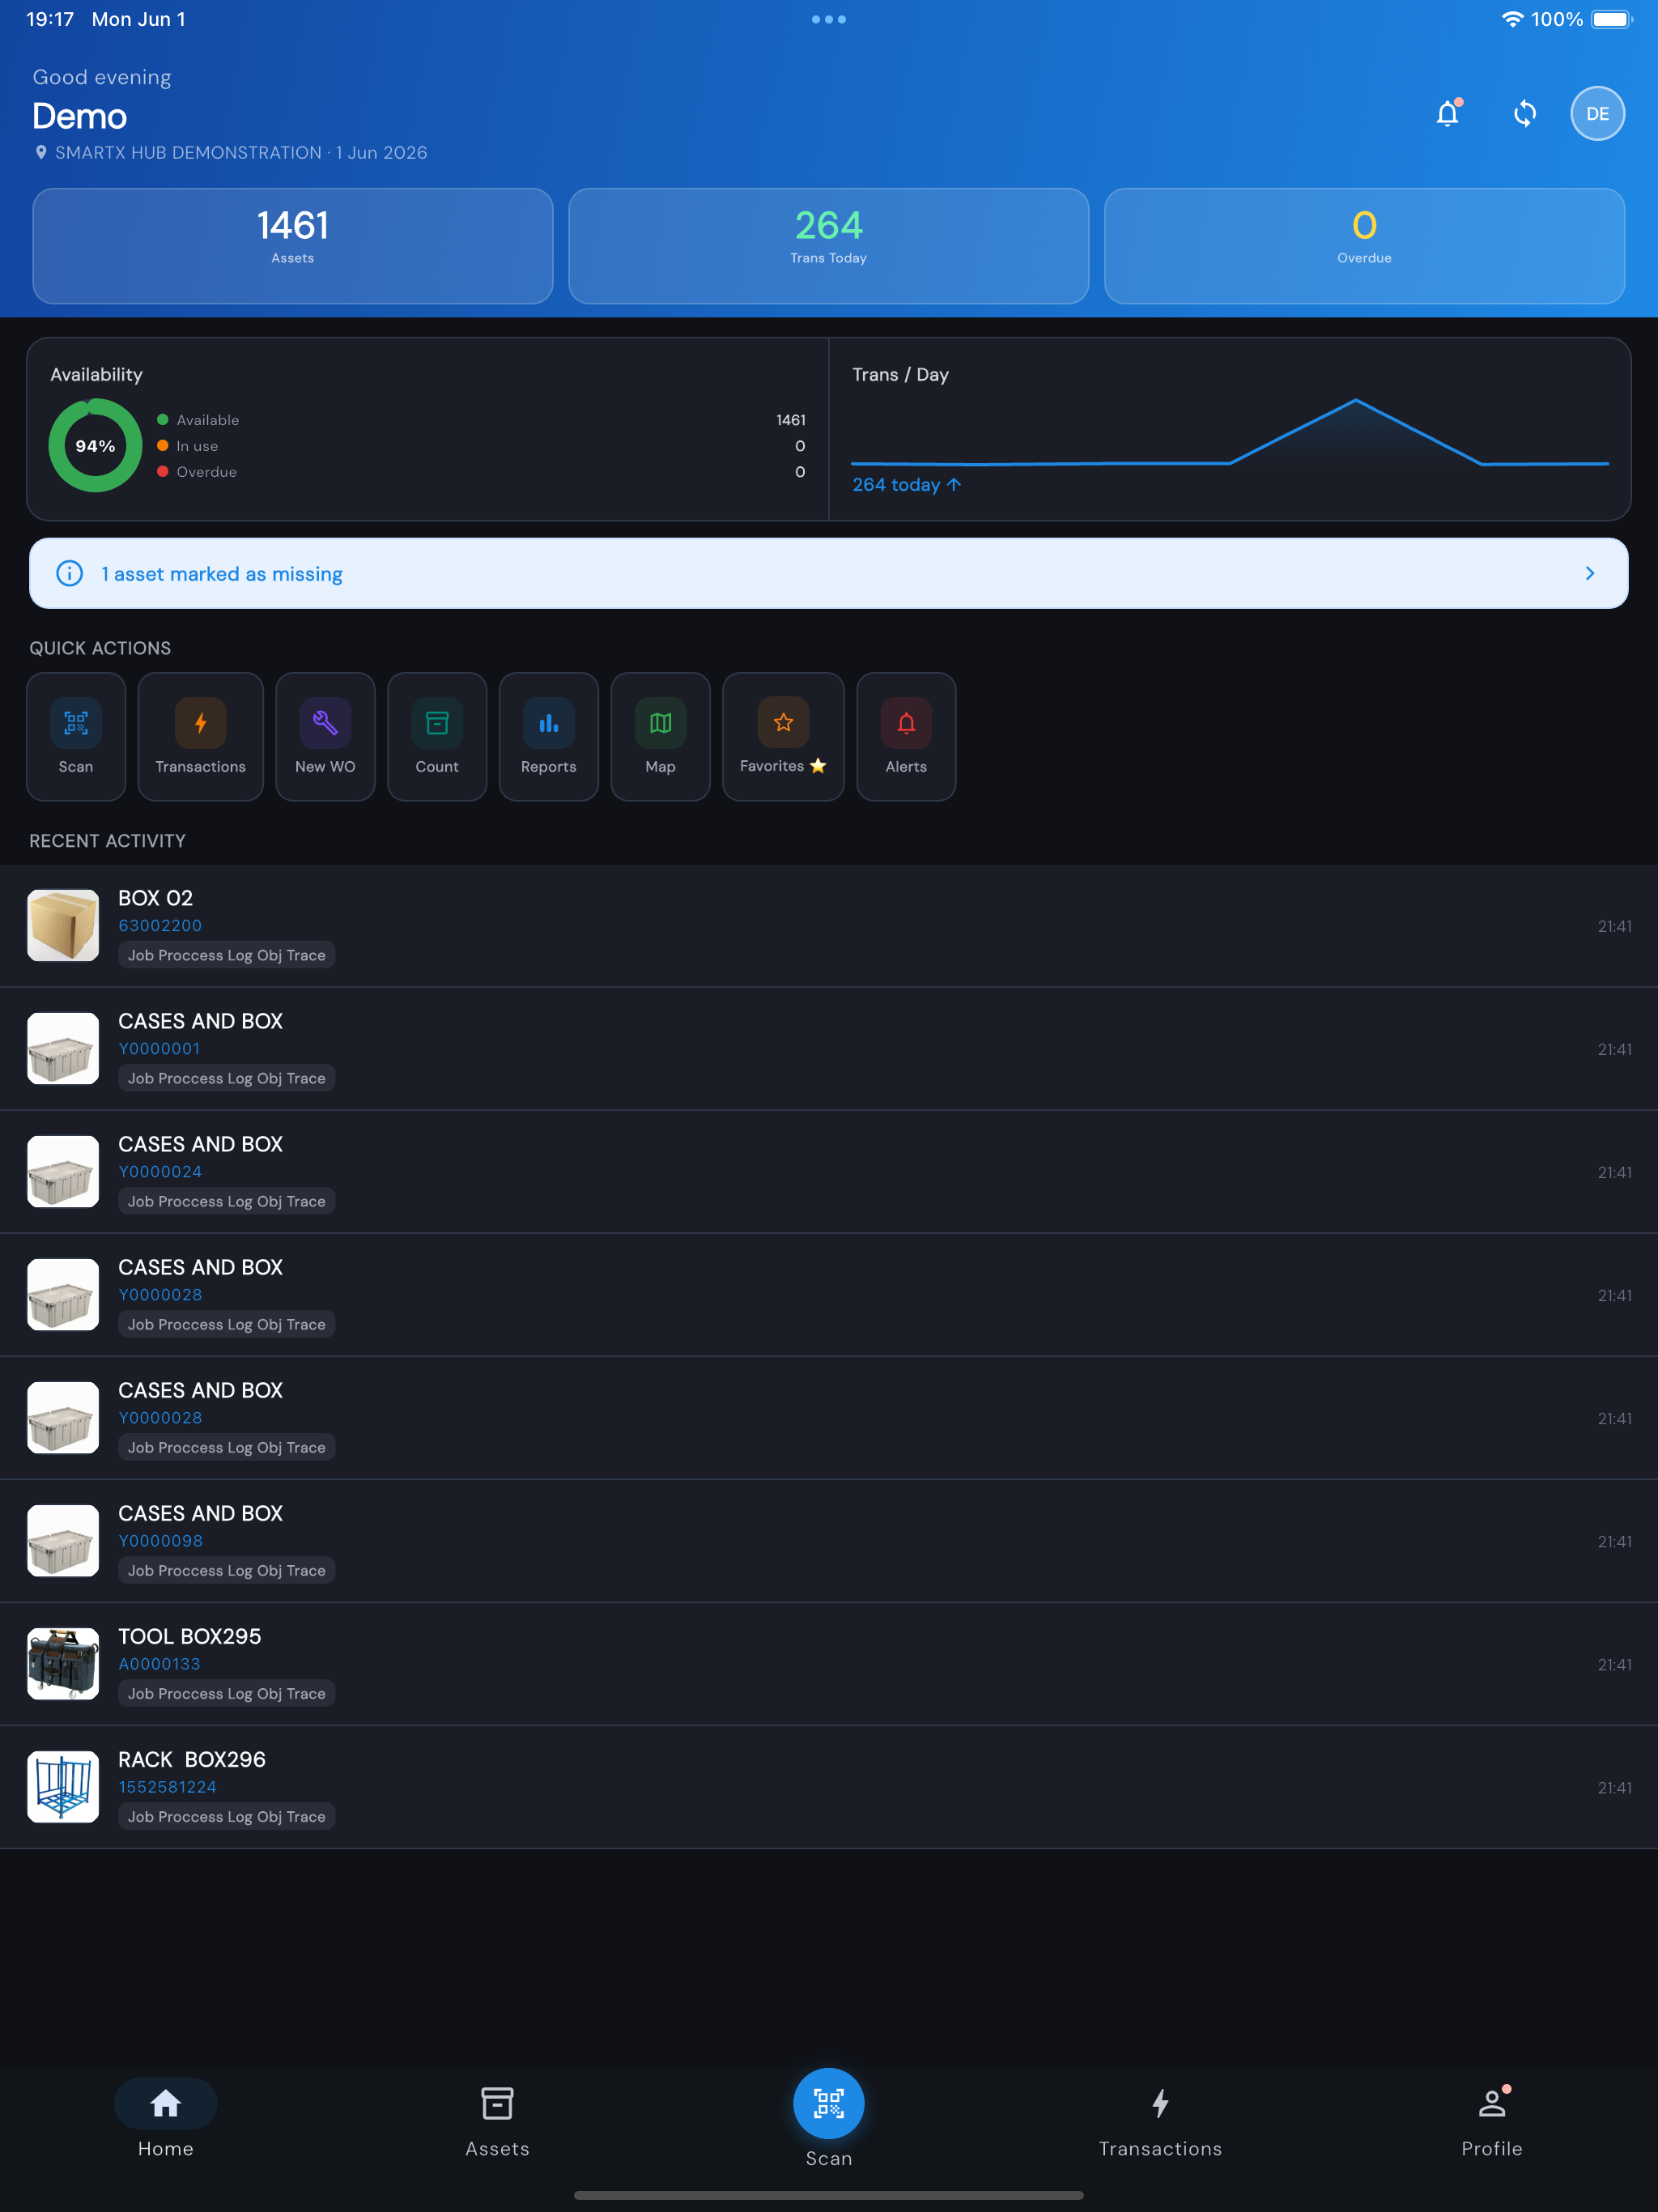Launch Scan quick action
Image resolution: width=1658 pixels, height=2212 pixels.
76,737
